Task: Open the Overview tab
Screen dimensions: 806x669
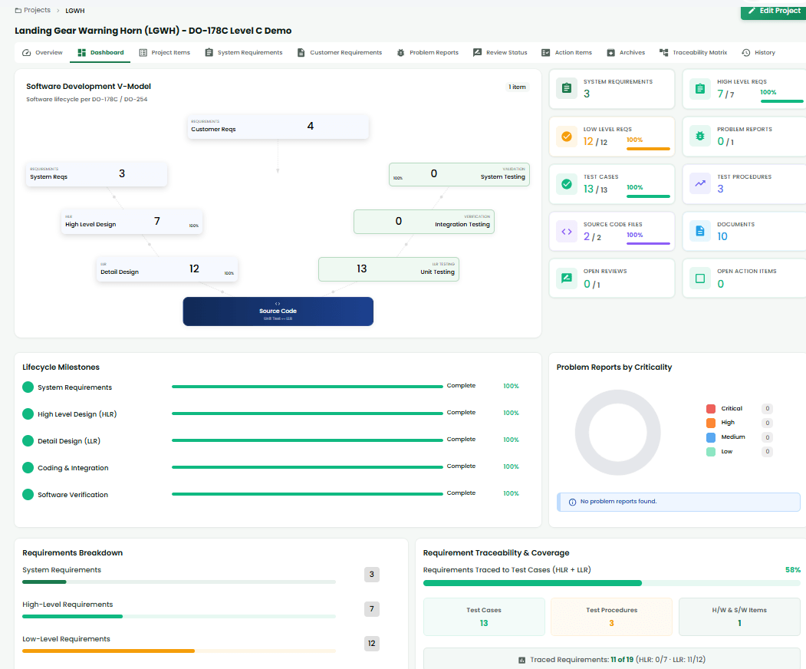Action: click(x=42, y=52)
